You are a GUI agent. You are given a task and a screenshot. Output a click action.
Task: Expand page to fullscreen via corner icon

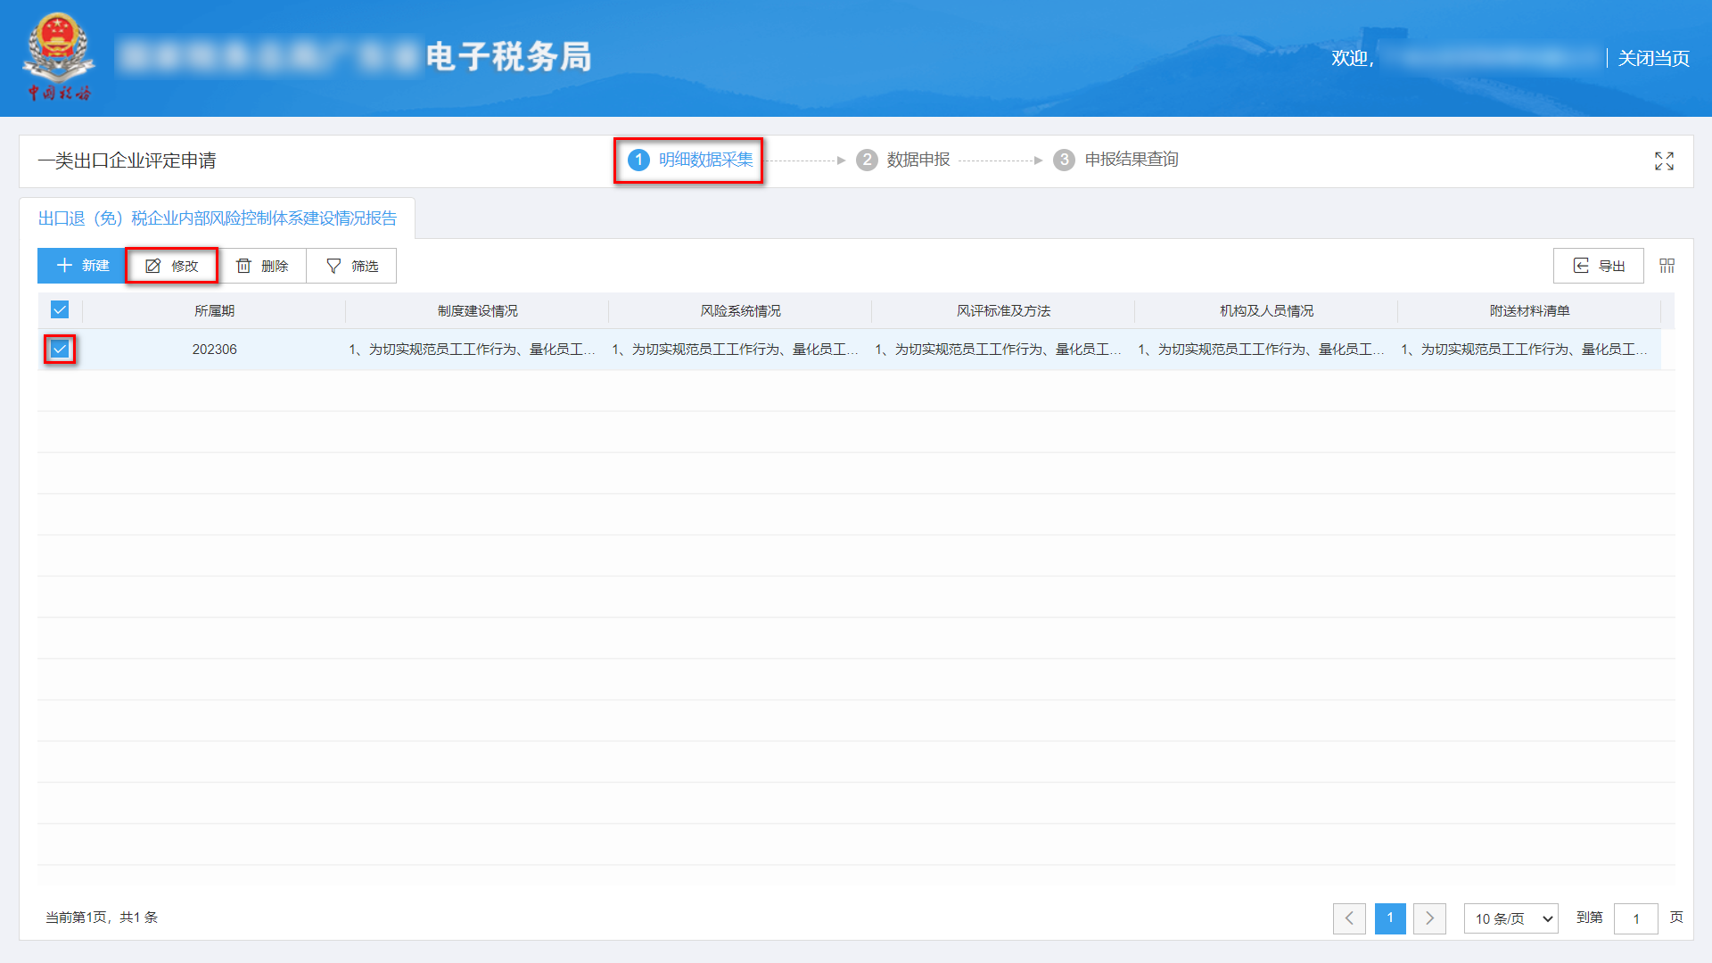[x=1664, y=161]
